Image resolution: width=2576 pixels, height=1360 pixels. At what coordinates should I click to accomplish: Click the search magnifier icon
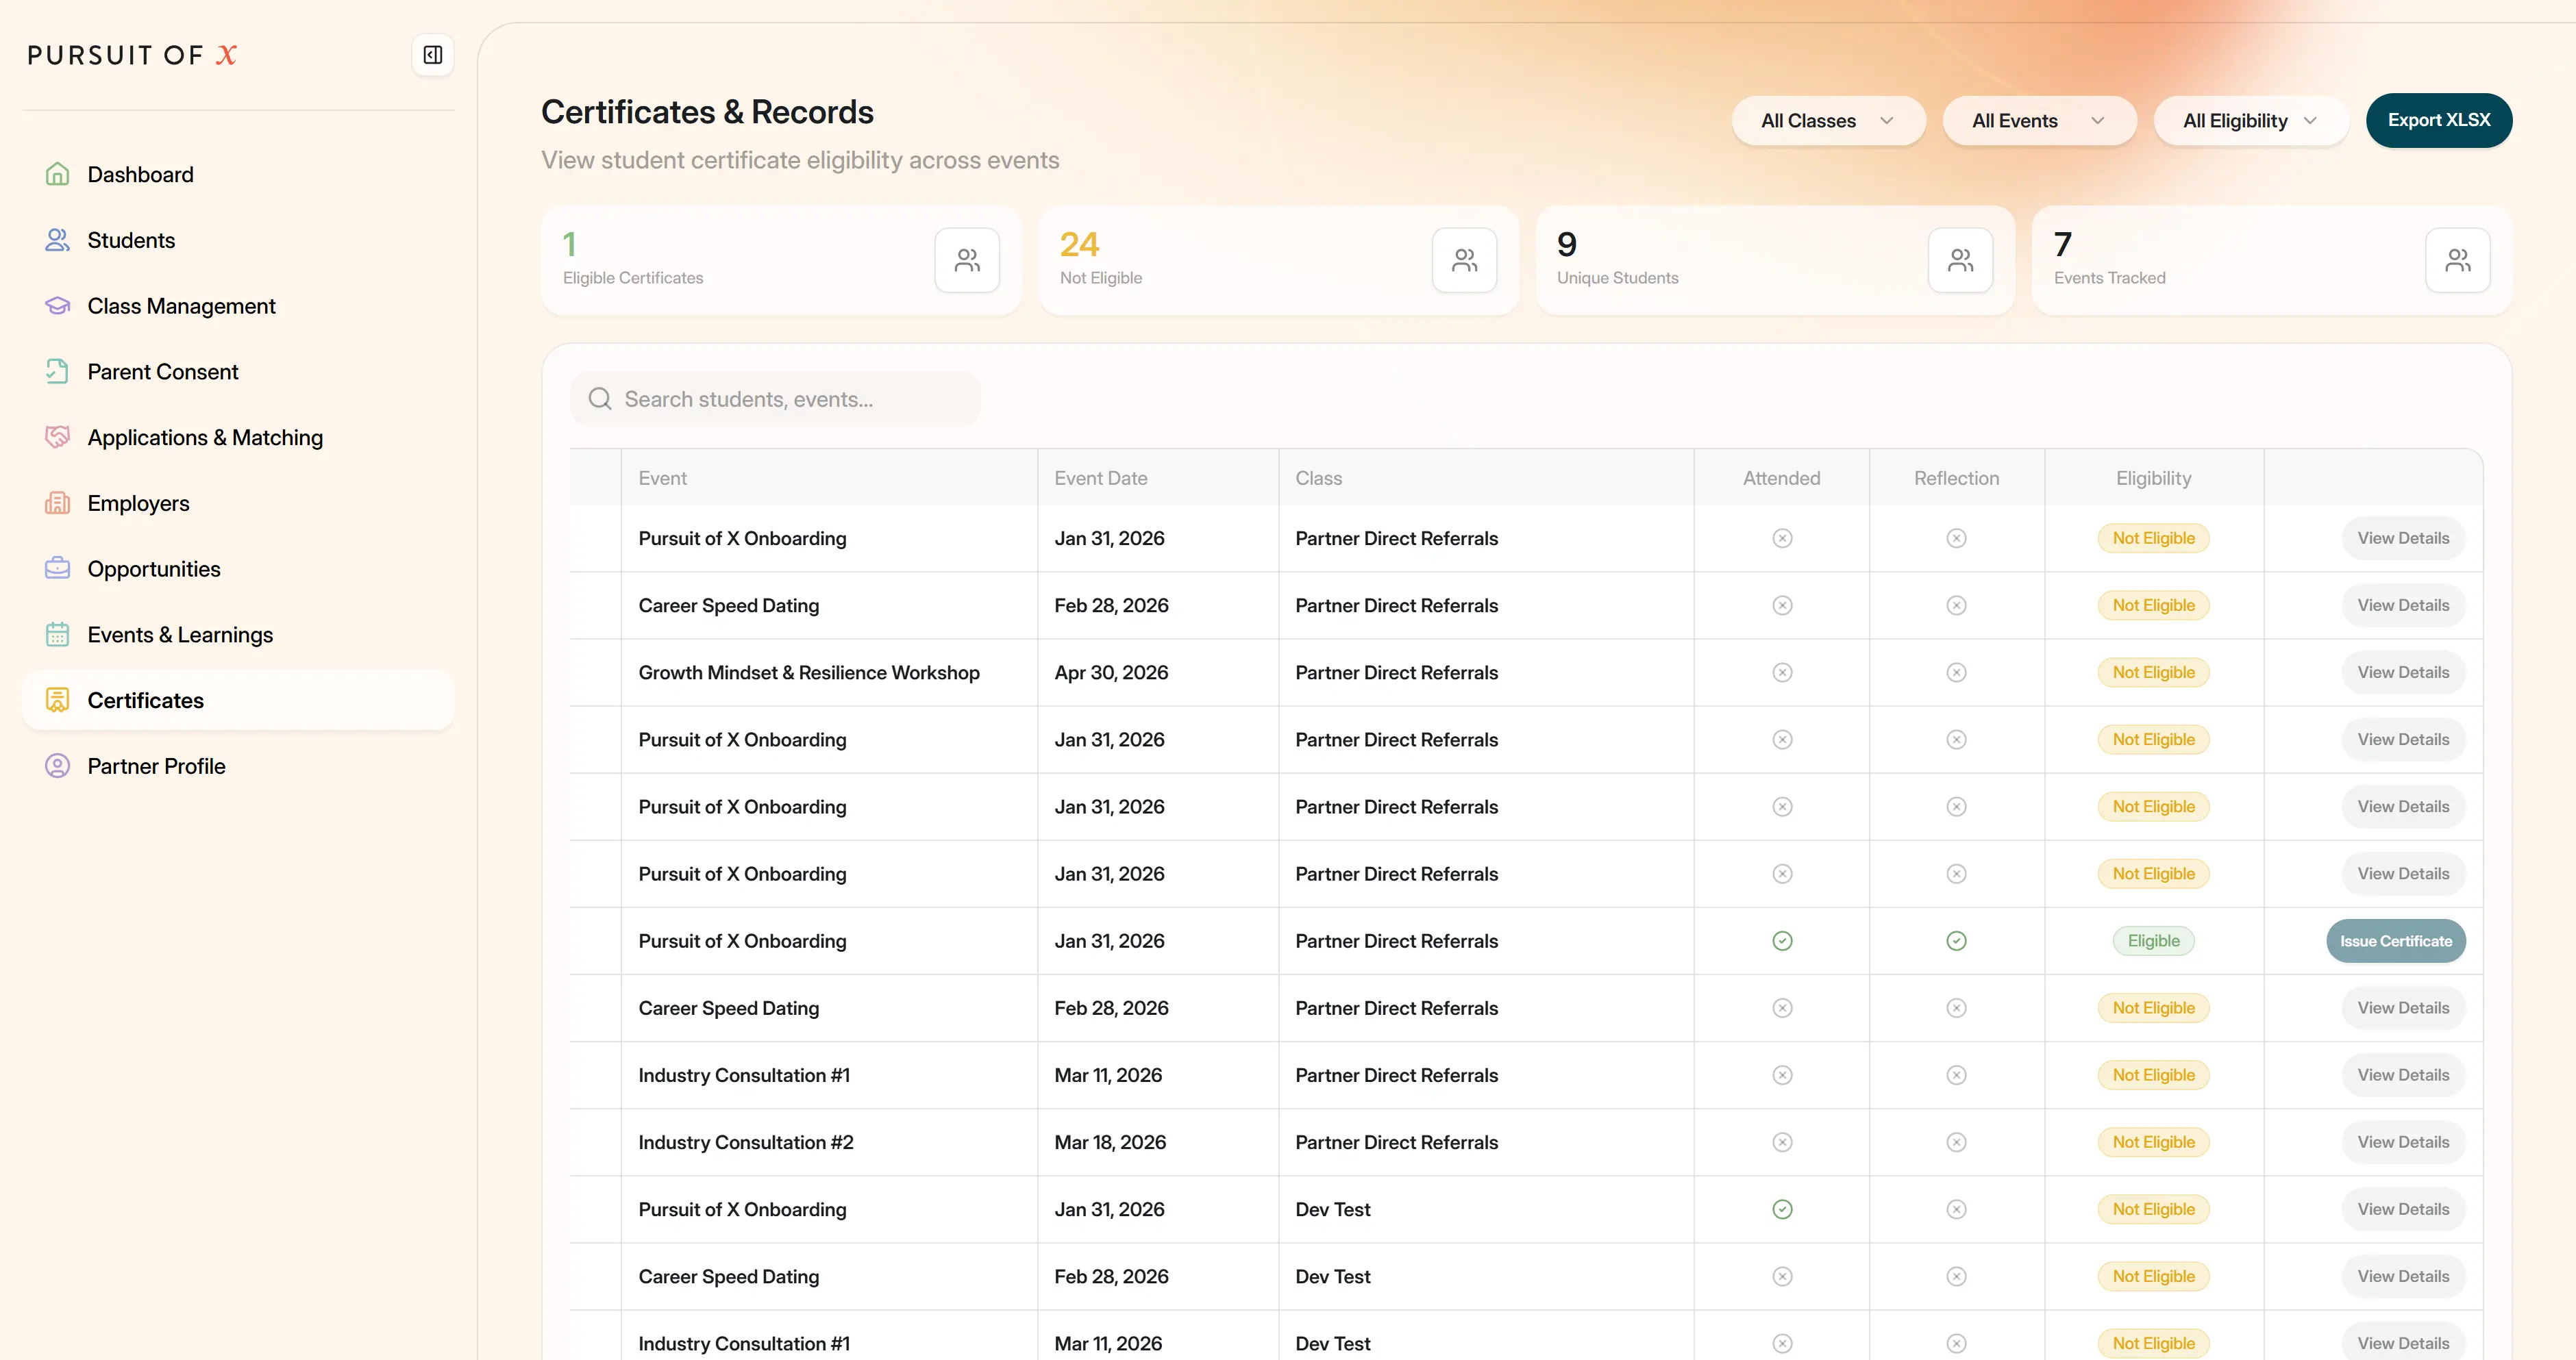click(x=600, y=399)
